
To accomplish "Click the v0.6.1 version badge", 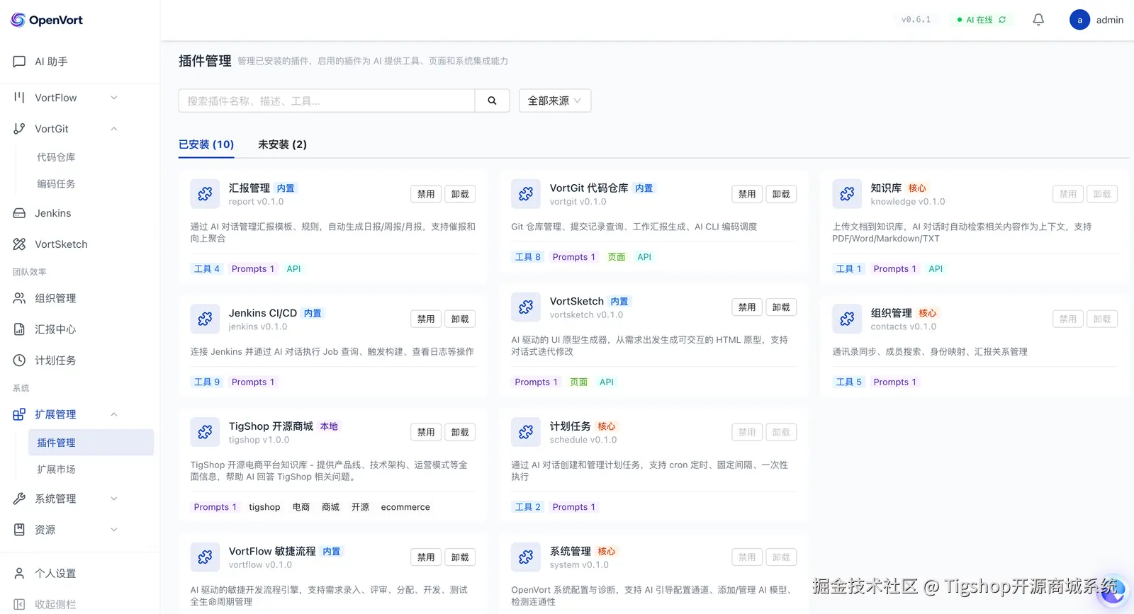I will click(x=916, y=20).
